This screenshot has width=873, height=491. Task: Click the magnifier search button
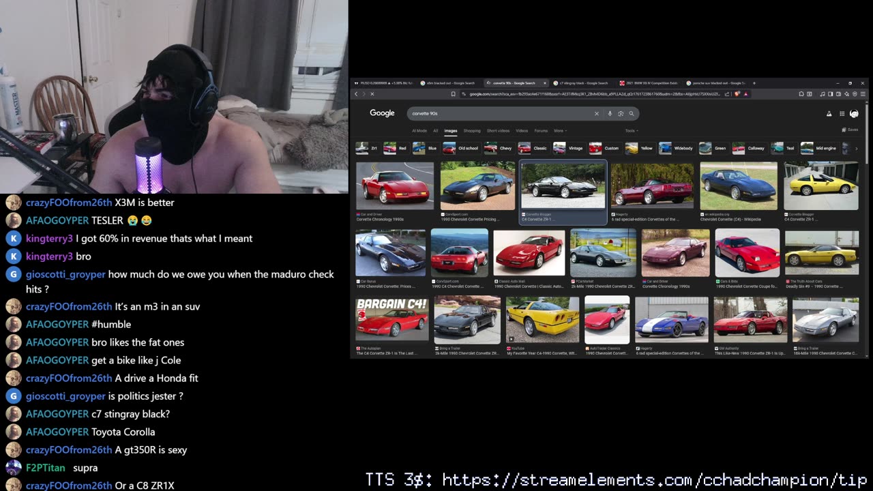tap(632, 114)
